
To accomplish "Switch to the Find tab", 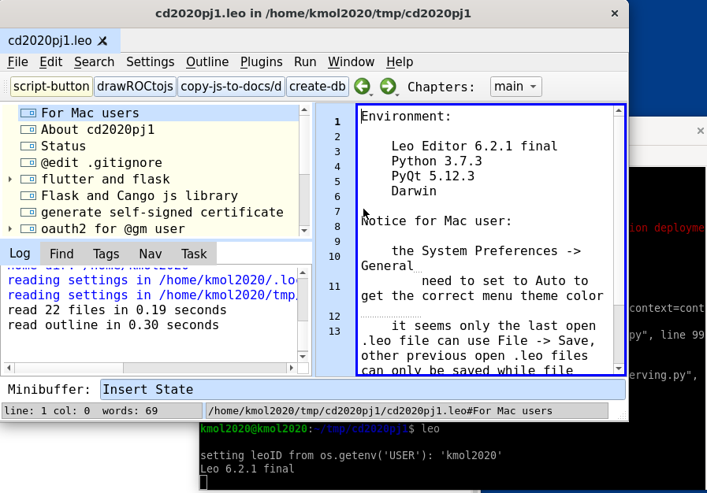I will (61, 254).
